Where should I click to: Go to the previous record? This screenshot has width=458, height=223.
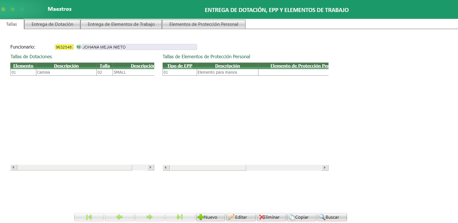coord(119,217)
